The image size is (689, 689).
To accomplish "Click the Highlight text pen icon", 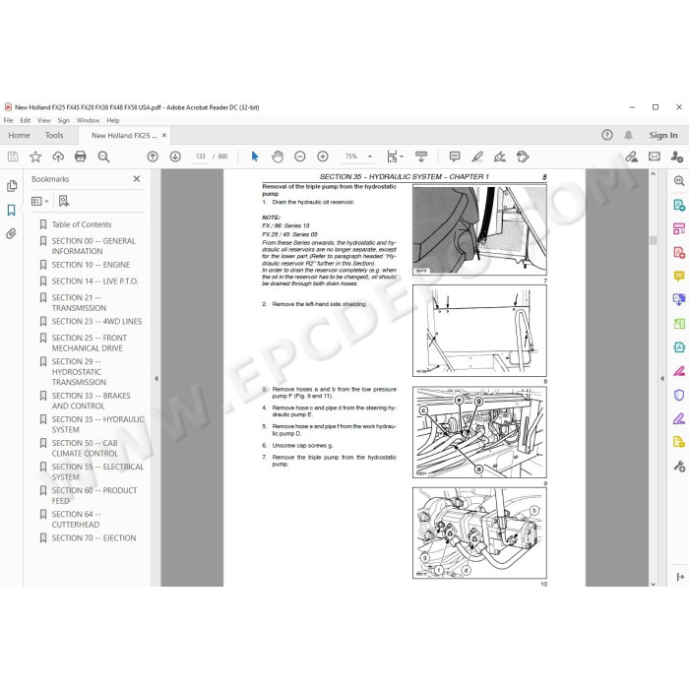I will pyautogui.click(x=477, y=157).
